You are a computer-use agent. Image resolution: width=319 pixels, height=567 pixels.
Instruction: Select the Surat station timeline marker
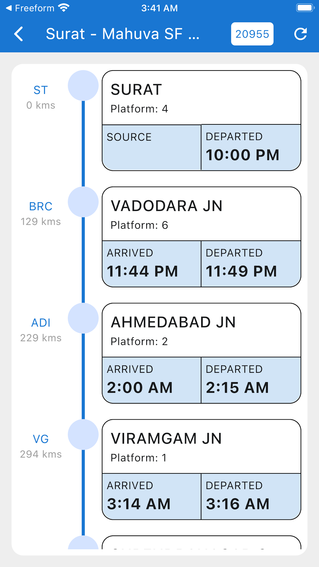(x=83, y=86)
